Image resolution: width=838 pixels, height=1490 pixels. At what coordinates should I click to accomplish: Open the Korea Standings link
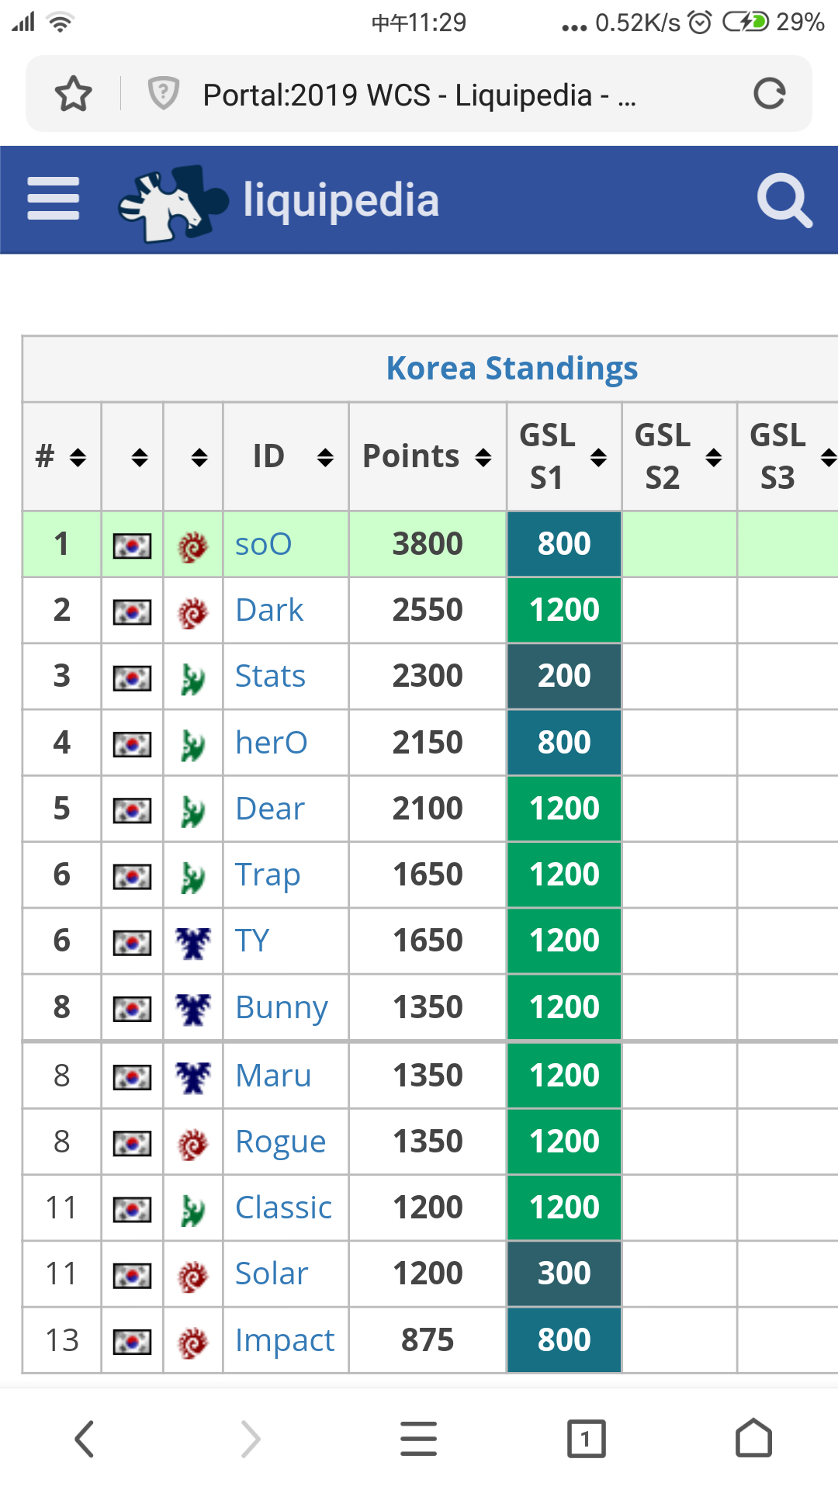click(512, 369)
